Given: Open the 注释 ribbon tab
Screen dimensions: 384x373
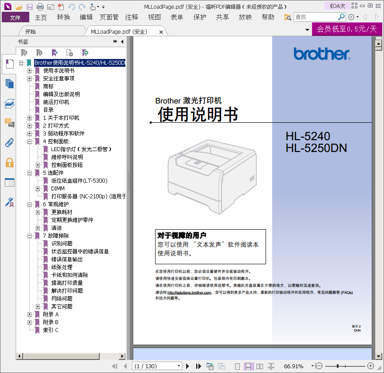Looking at the screenshot, I should 131,17.
